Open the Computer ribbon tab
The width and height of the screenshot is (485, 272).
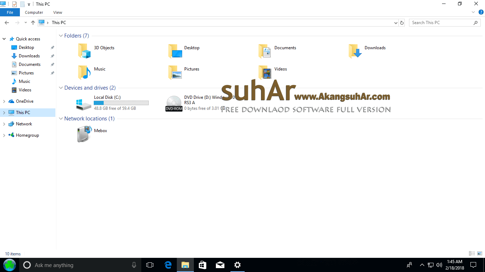[34, 12]
